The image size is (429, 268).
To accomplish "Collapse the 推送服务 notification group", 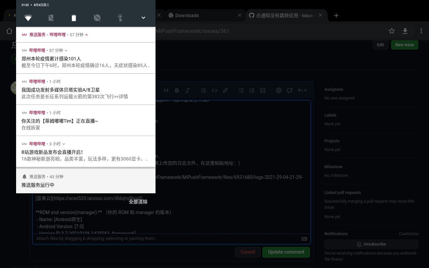I will click(x=86, y=35).
